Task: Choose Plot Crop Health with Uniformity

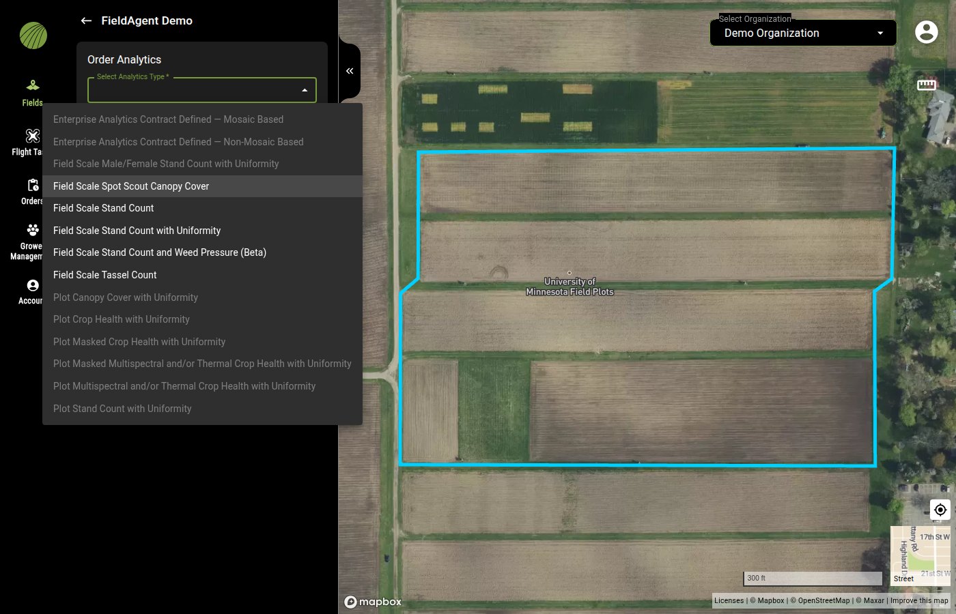Action: pos(202,319)
